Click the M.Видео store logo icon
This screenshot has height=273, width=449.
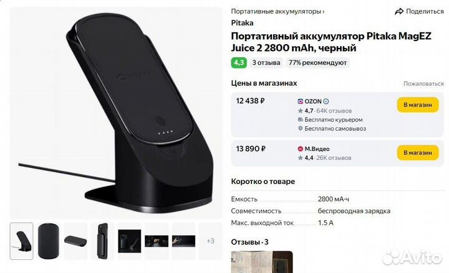tap(301, 149)
